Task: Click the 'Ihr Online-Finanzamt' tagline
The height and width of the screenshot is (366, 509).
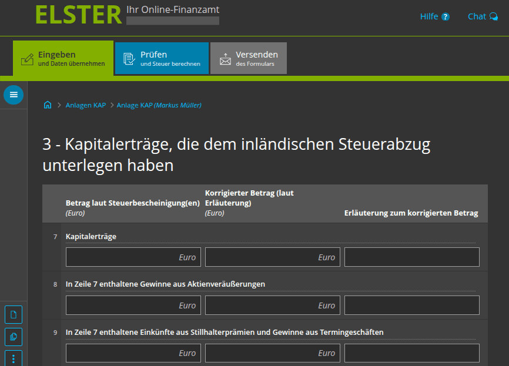Action: pyautogui.click(x=173, y=10)
